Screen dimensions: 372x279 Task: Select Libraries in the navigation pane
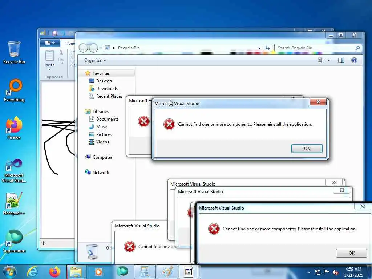pyautogui.click(x=101, y=111)
